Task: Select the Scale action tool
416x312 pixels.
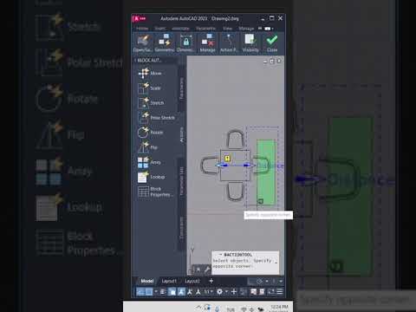Action: tap(149, 88)
